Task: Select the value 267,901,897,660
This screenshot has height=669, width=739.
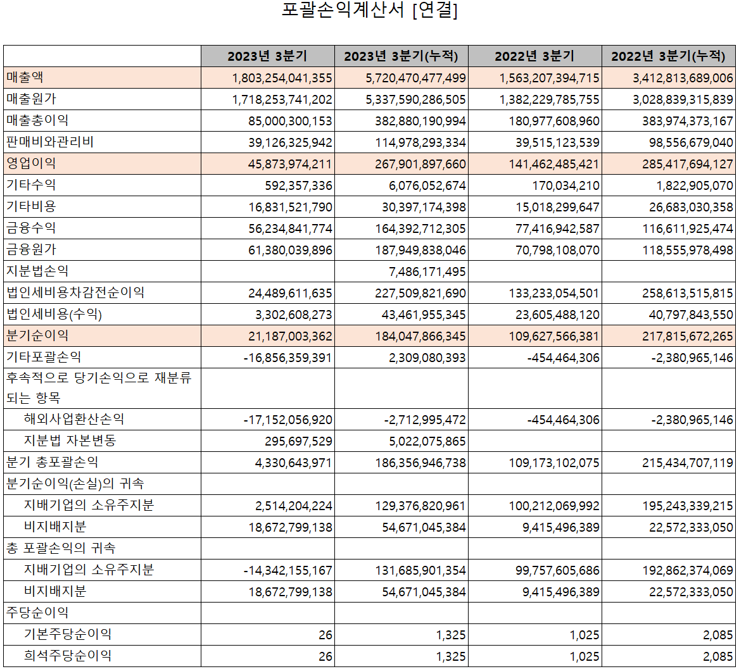Action: point(420,164)
